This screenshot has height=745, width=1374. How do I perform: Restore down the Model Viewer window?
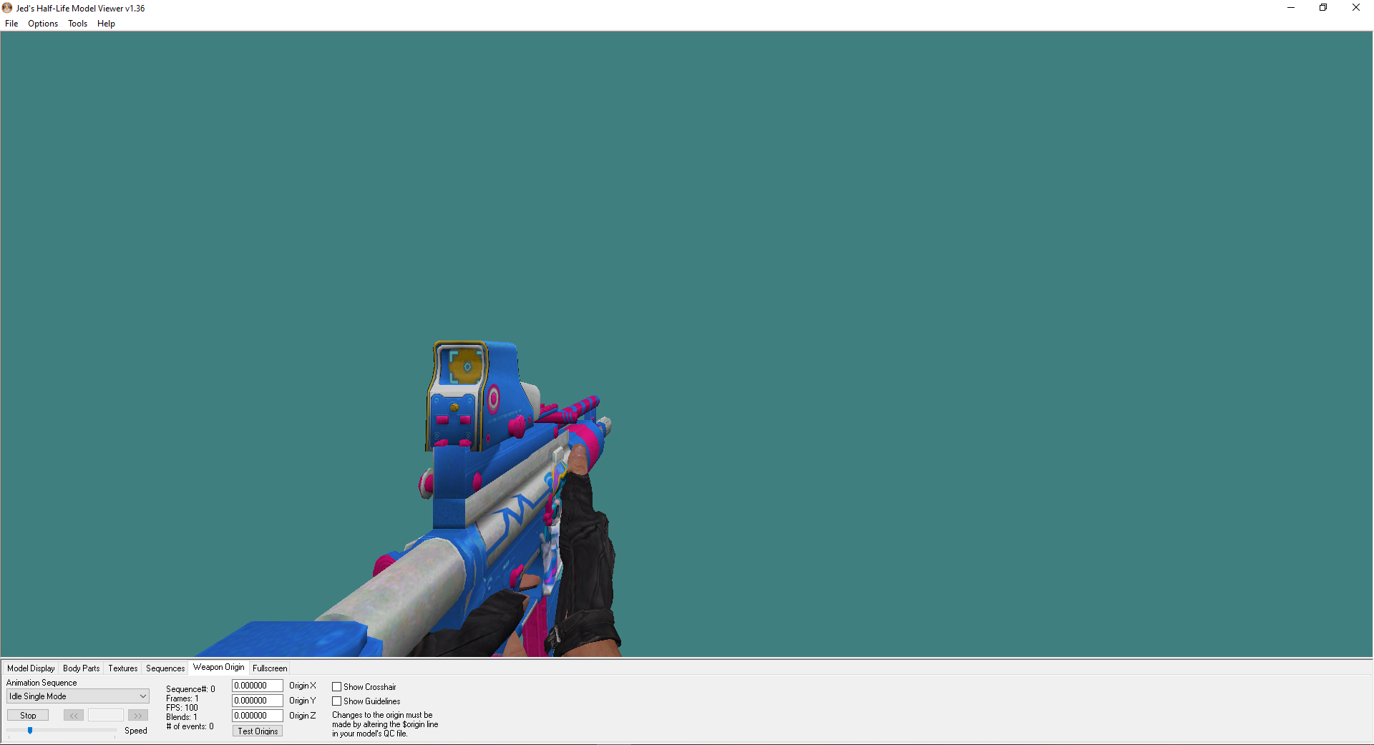1323,8
